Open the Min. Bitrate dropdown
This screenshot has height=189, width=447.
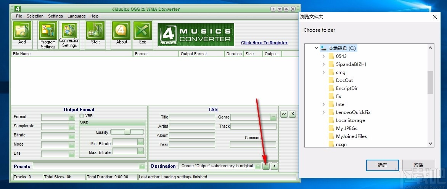(x=140, y=142)
